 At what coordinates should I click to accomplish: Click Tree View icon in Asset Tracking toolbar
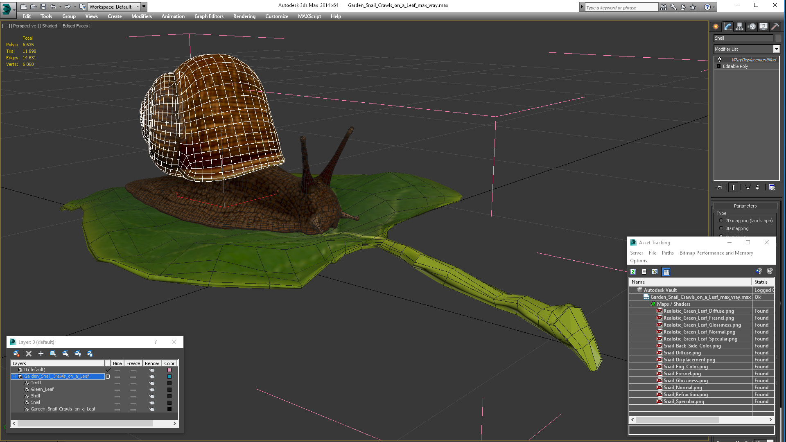[655, 272]
